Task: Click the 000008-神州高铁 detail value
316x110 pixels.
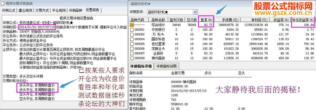Action: click(183, 82)
